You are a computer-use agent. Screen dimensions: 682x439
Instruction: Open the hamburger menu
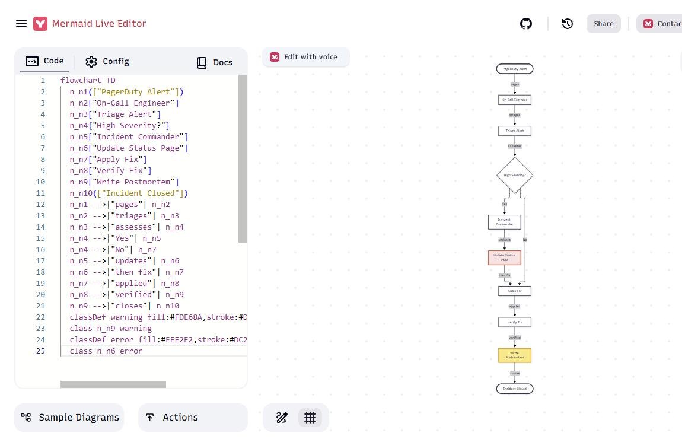tap(21, 24)
